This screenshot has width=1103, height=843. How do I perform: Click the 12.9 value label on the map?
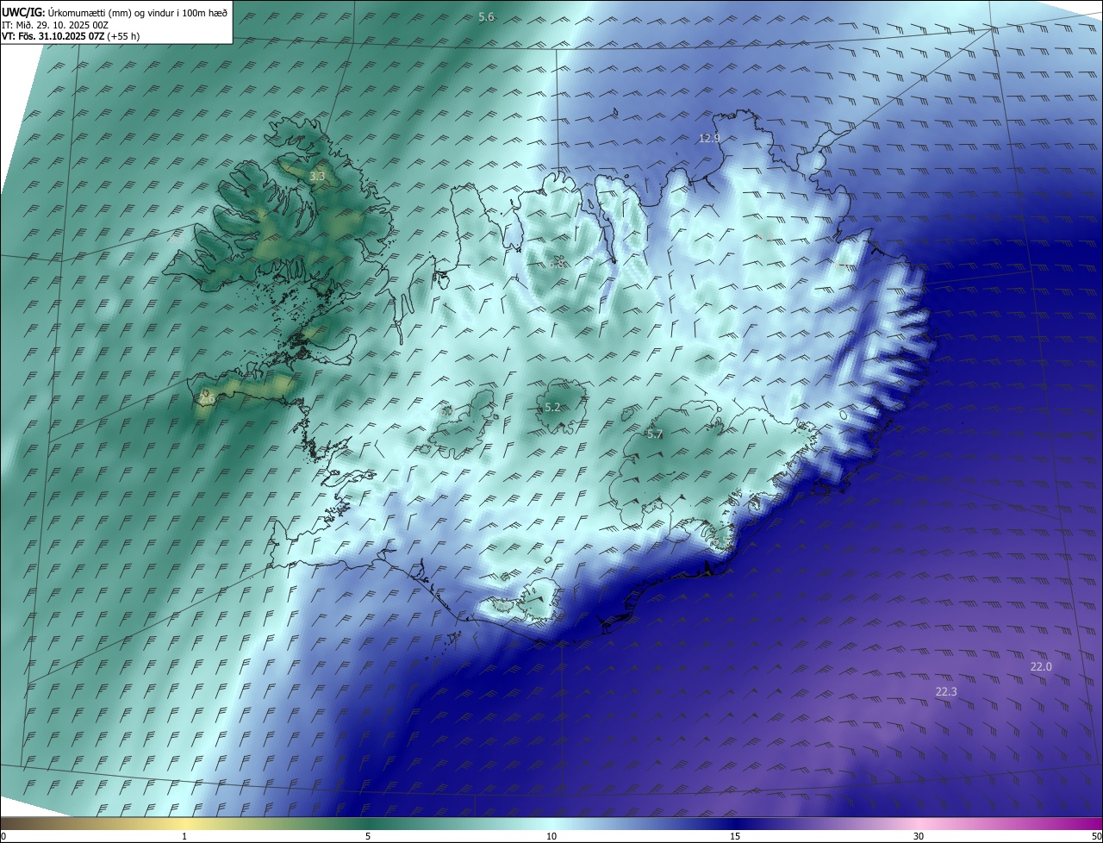point(709,138)
